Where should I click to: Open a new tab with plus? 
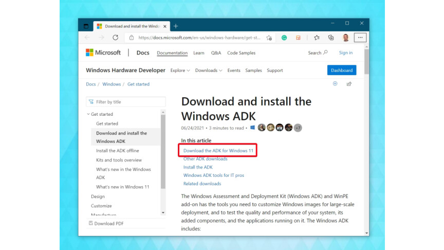point(176,26)
